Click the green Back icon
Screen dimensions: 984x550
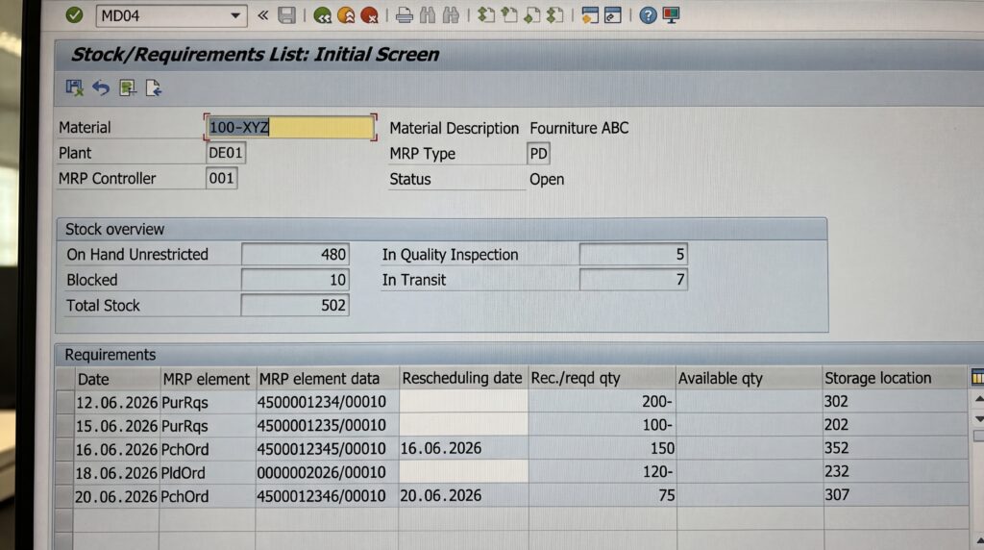tap(323, 15)
